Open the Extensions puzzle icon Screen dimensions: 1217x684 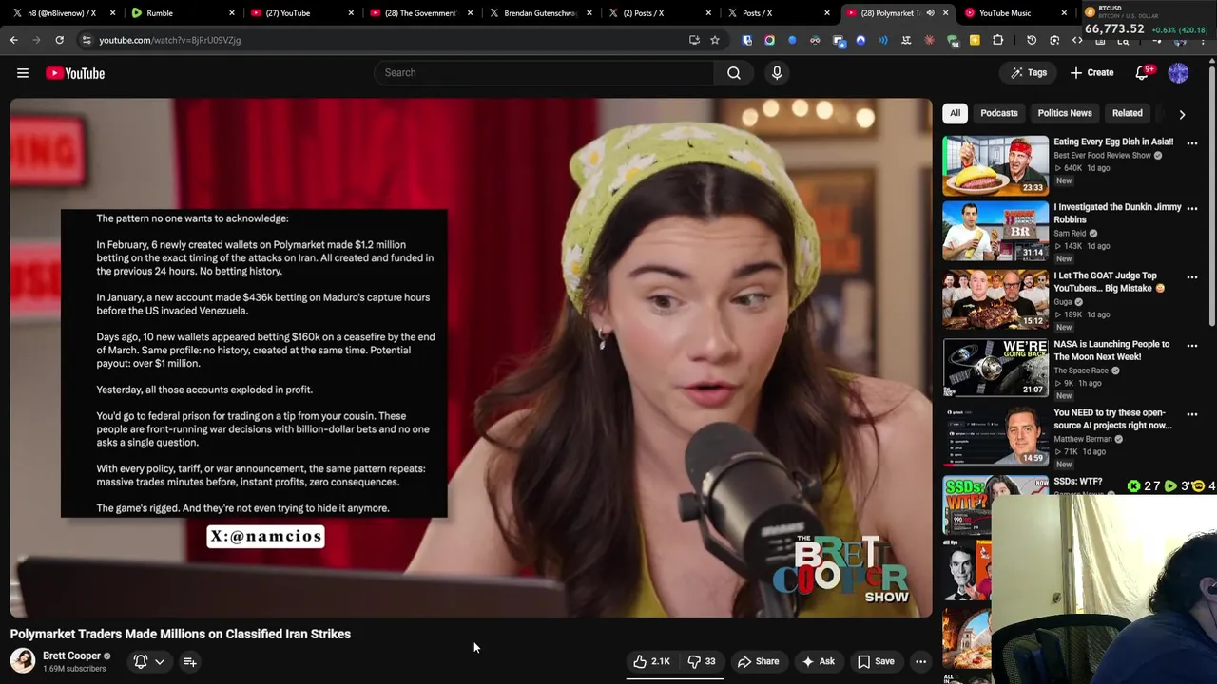tap(997, 40)
